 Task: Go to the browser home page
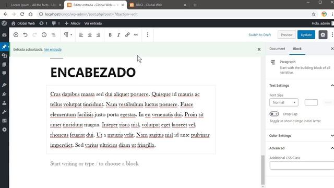(x=30, y=14)
